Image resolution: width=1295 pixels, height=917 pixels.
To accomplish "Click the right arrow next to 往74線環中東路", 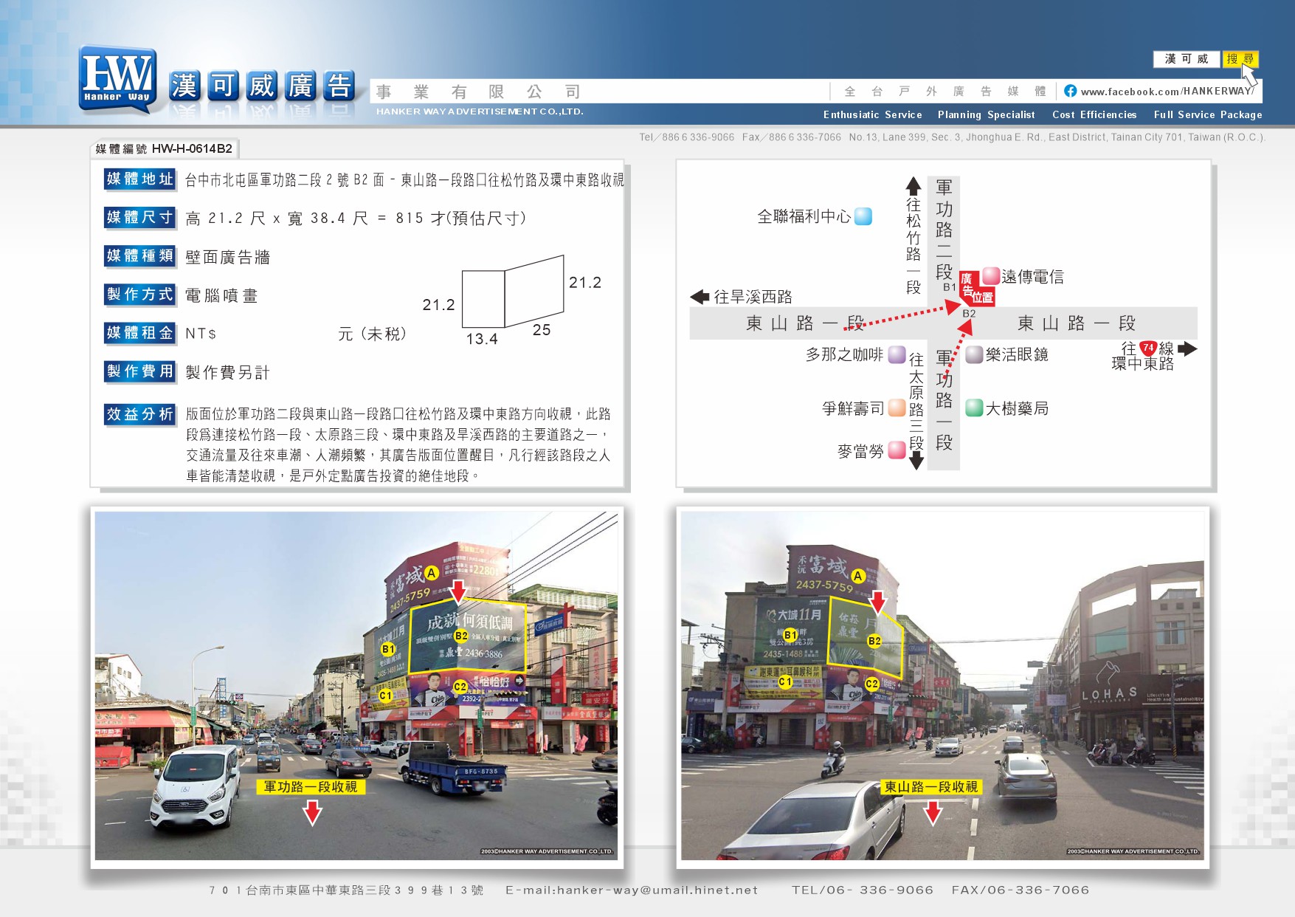I will (x=1188, y=348).
